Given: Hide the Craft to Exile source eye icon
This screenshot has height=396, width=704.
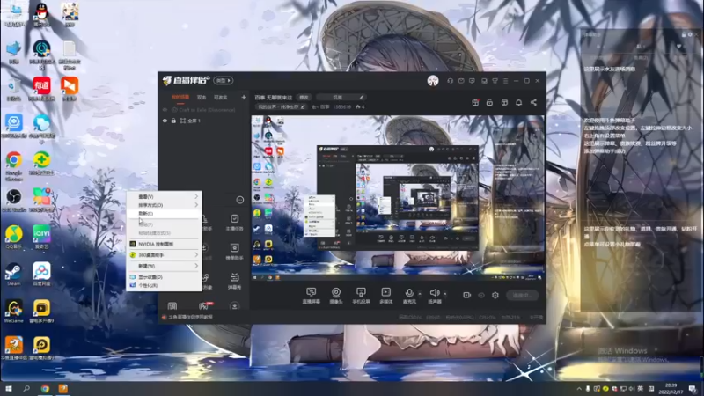Looking at the screenshot, I should [165, 109].
